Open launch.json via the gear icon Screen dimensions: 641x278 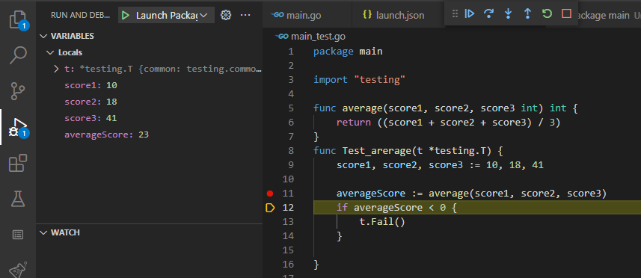[226, 15]
